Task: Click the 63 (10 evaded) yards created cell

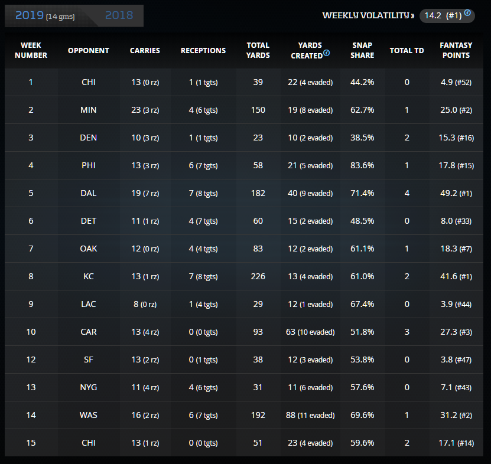Action: tap(310, 332)
